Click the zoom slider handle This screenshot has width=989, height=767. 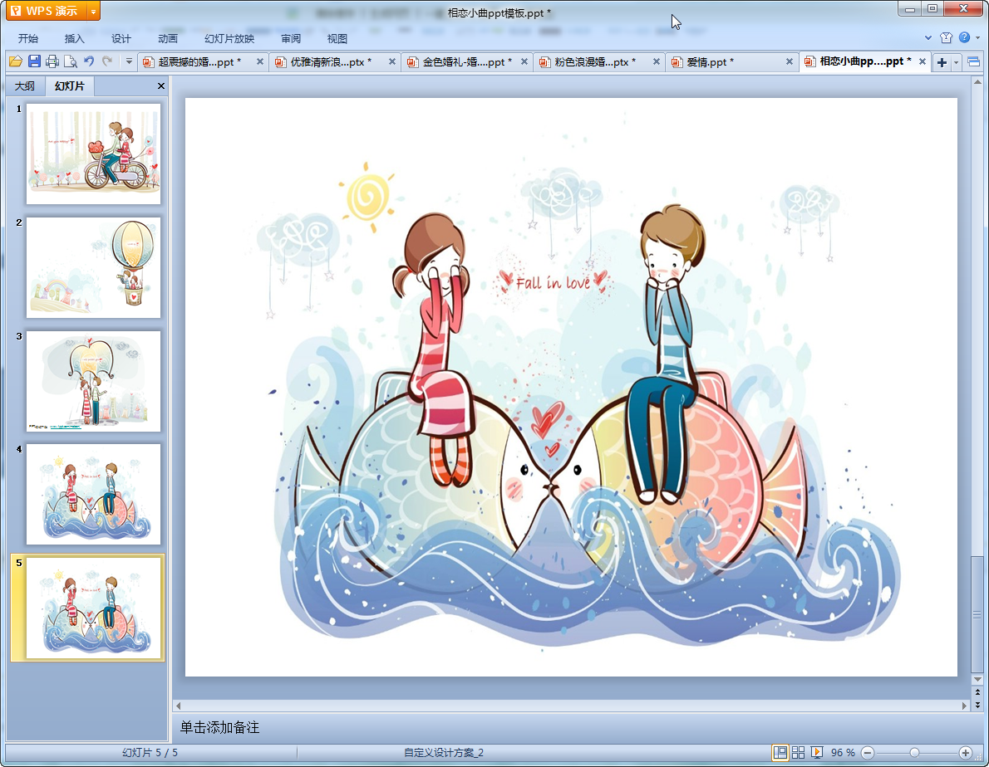click(915, 752)
